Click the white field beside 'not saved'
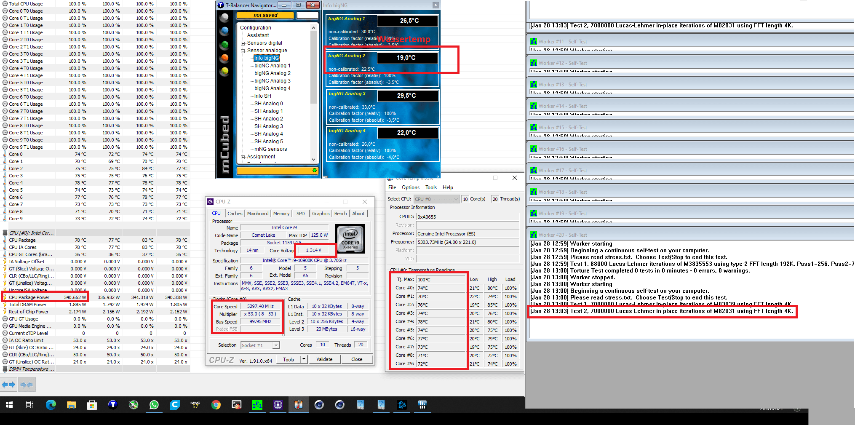 (x=307, y=15)
